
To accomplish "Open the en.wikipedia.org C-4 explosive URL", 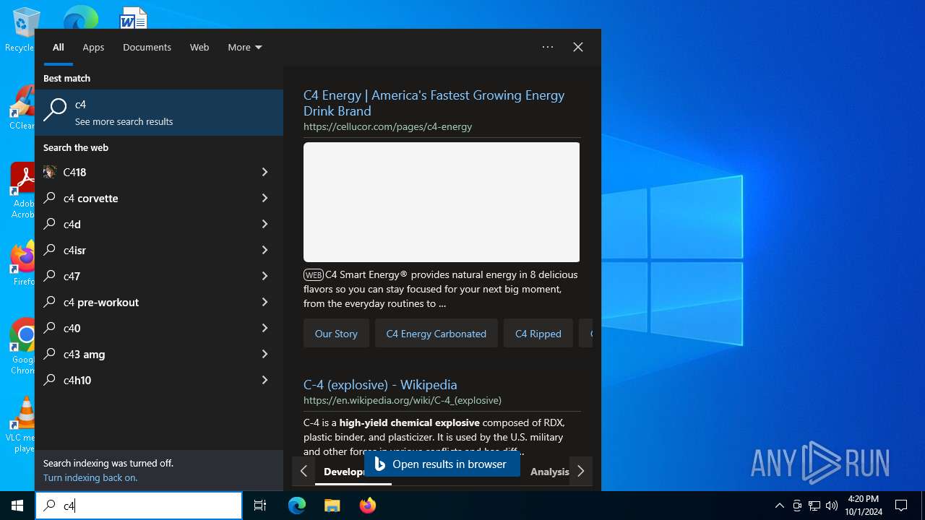I will (403, 400).
